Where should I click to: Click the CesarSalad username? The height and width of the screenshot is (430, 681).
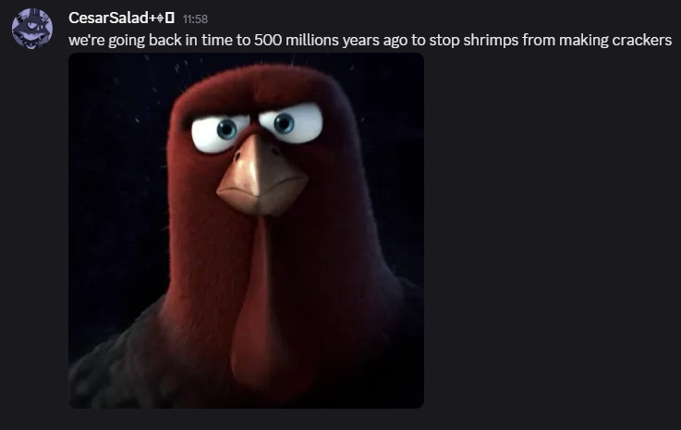[109, 18]
